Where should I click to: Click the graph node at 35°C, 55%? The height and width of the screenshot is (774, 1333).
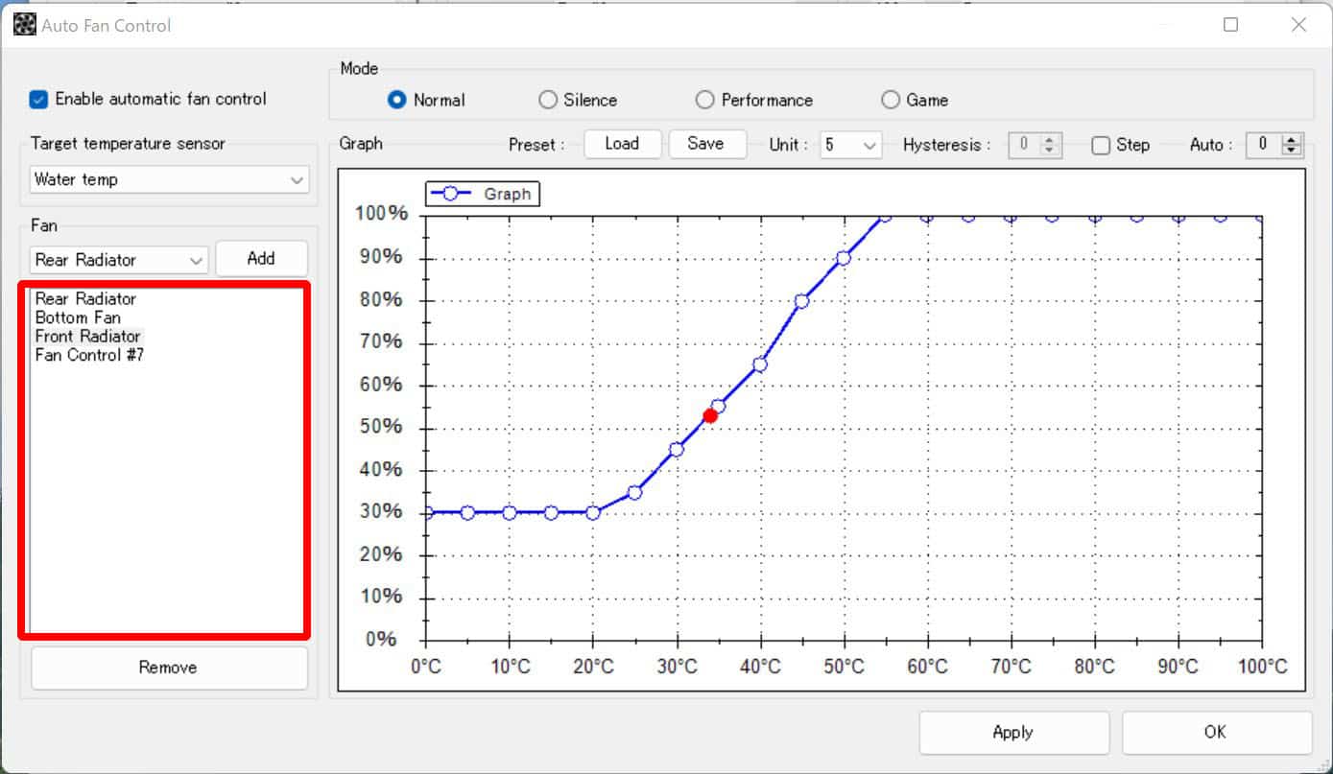pyautogui.click(x=718, y=407)
